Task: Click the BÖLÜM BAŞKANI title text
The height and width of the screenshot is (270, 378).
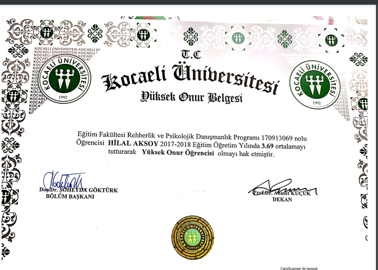Action: click(x=70, y=196)
